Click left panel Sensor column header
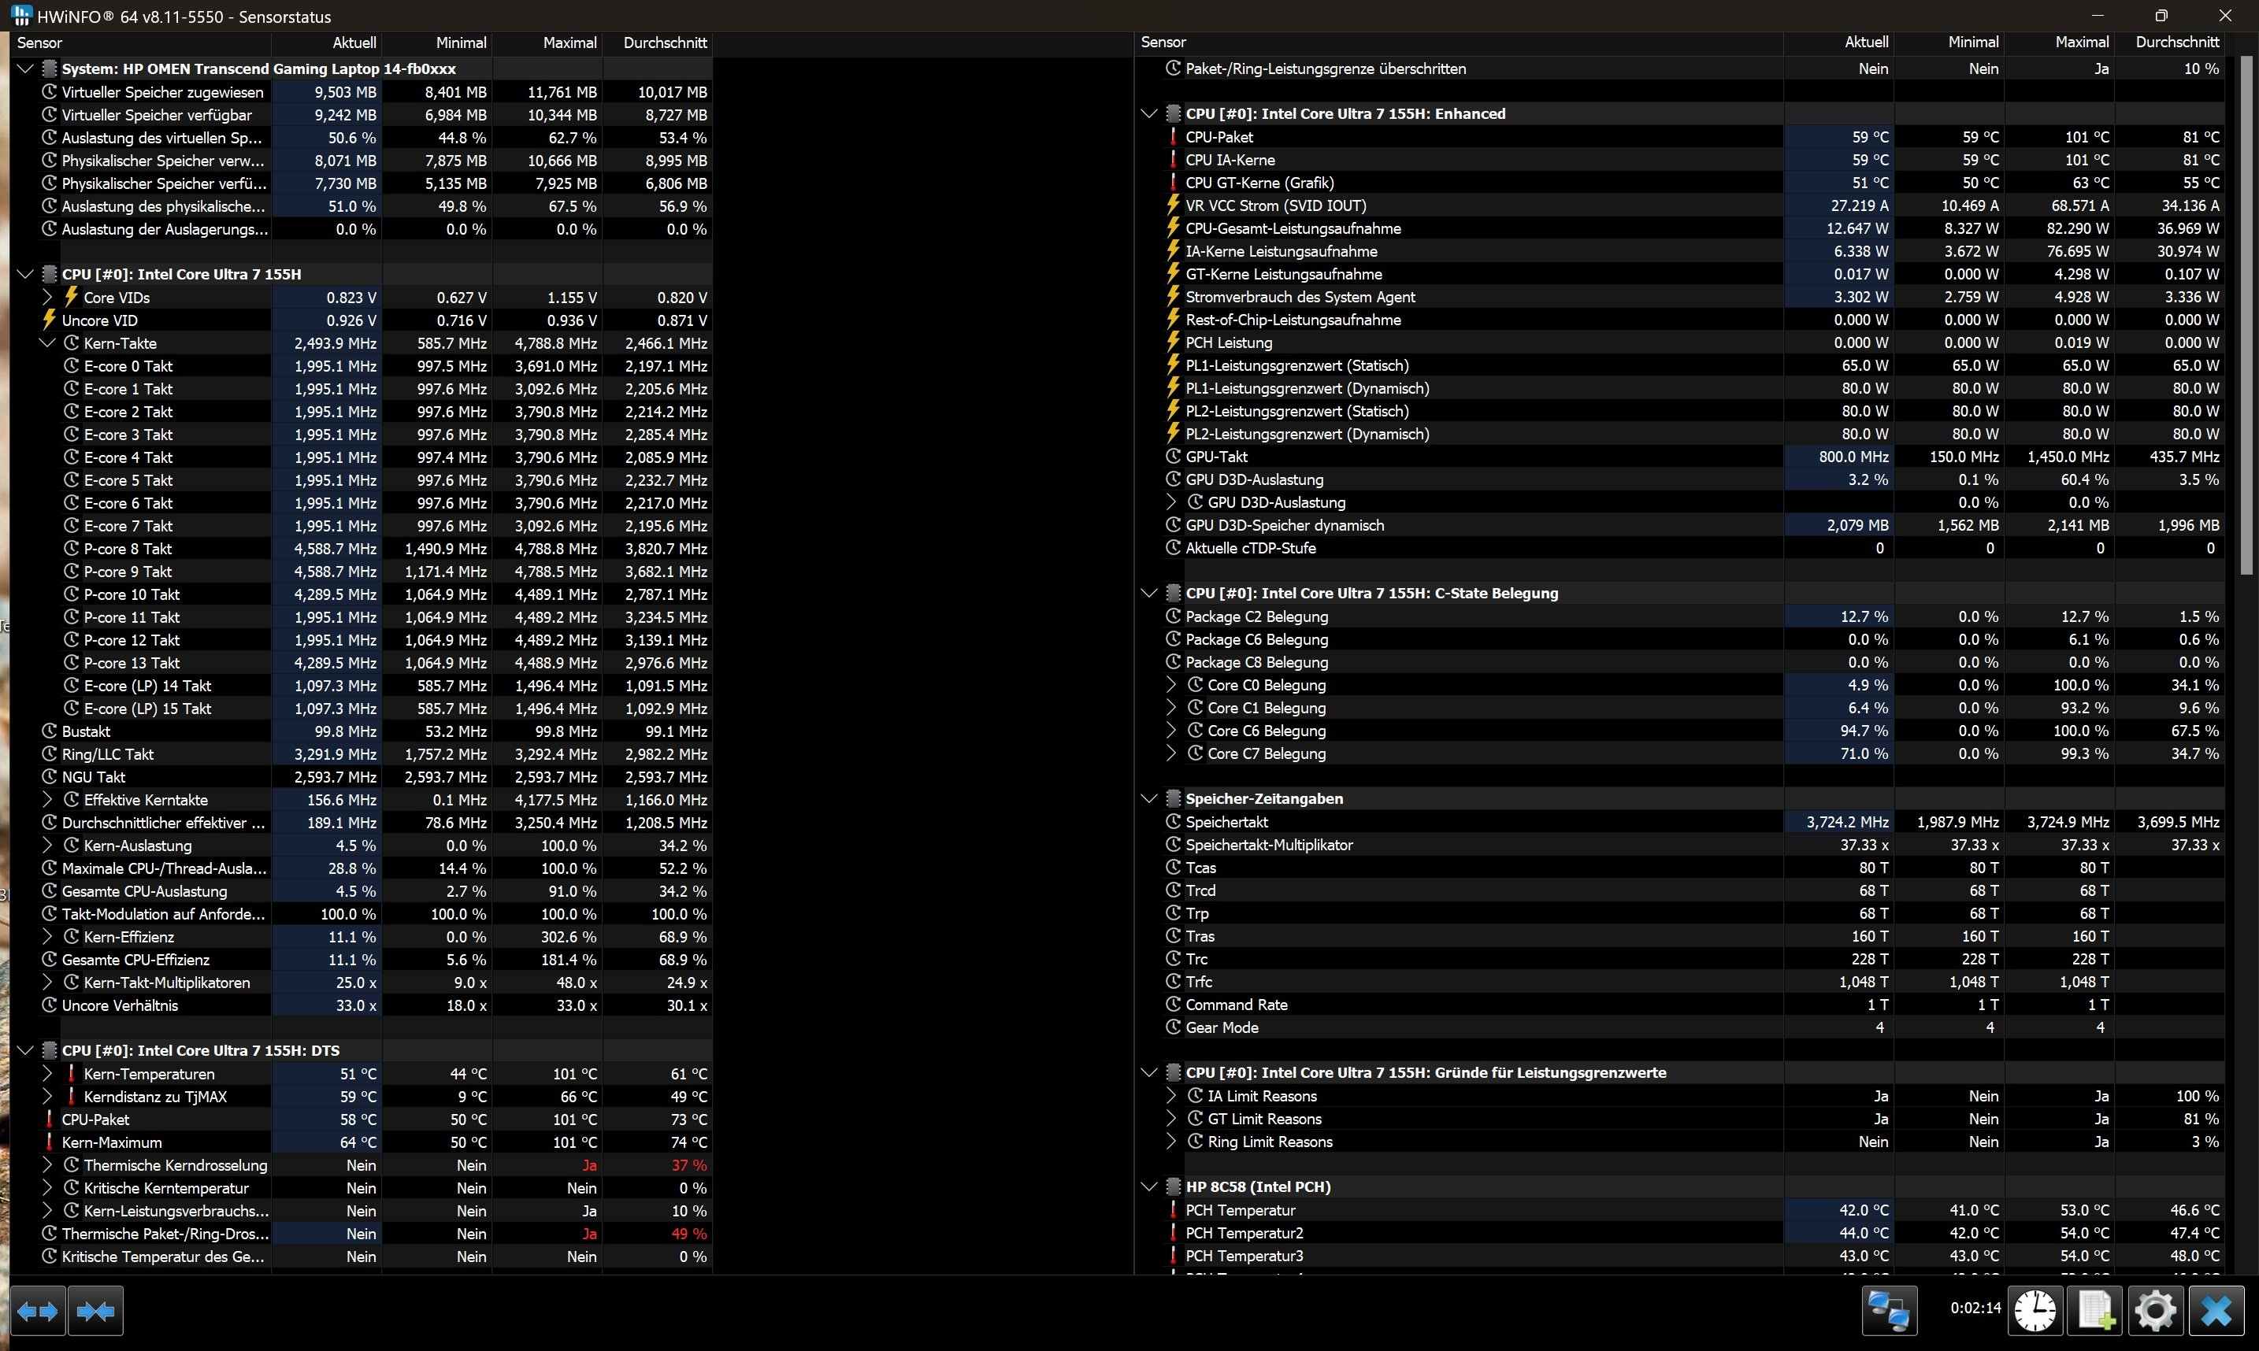 click(x=141, y=42)
